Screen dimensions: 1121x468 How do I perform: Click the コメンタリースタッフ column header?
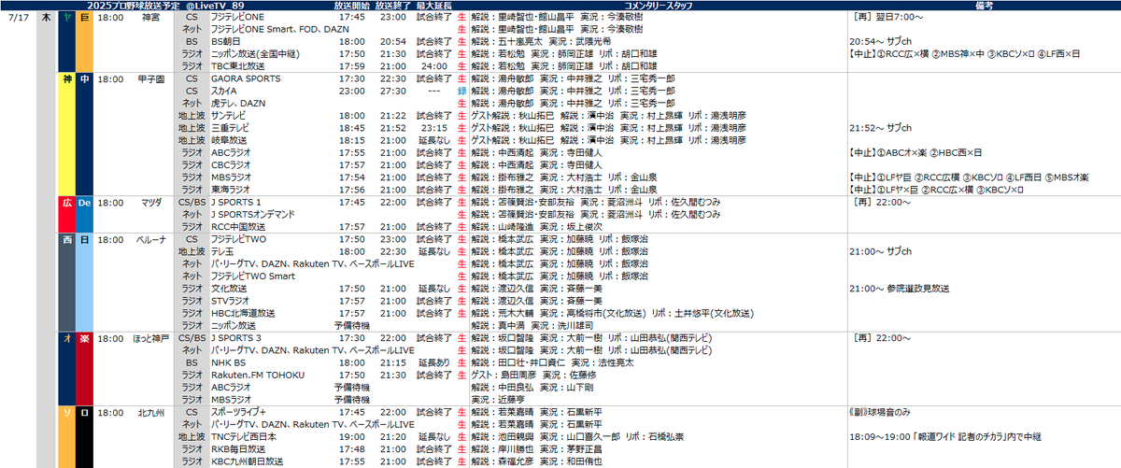point(657,6)
